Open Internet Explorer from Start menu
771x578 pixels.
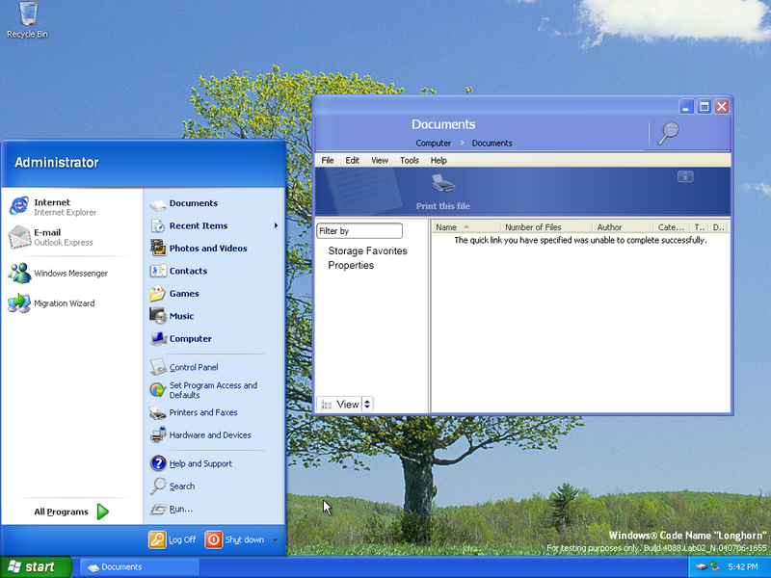point(52,207)
